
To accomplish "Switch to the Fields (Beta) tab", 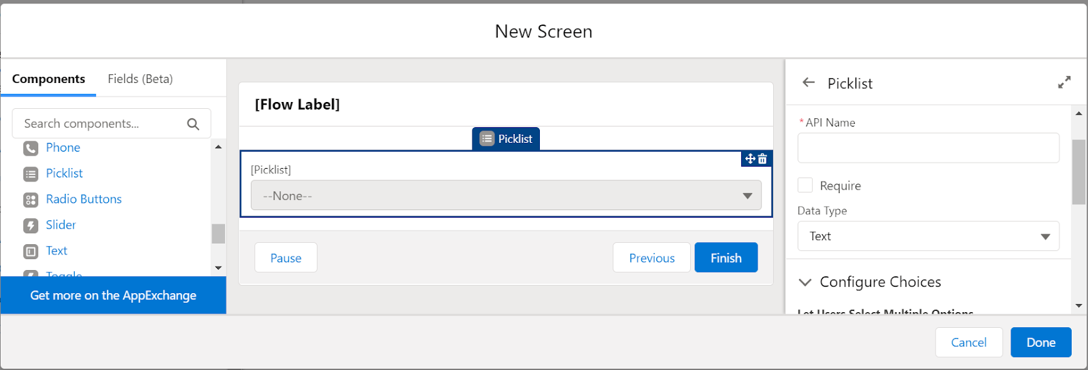I will [x=140, y=79].
